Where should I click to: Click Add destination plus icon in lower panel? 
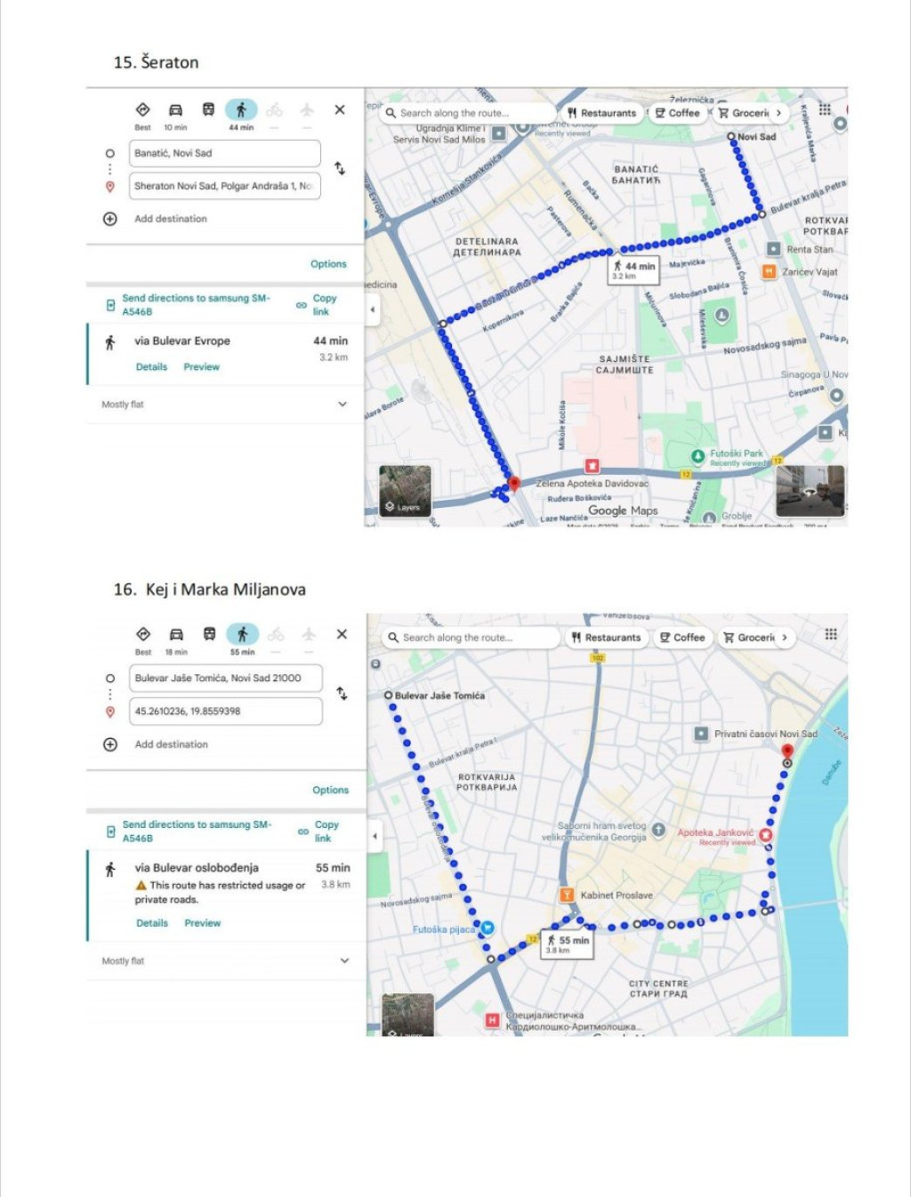[110, 744]
